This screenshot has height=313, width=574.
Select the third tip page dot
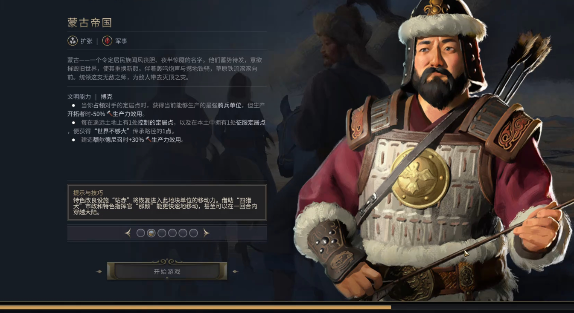point(162,233)
